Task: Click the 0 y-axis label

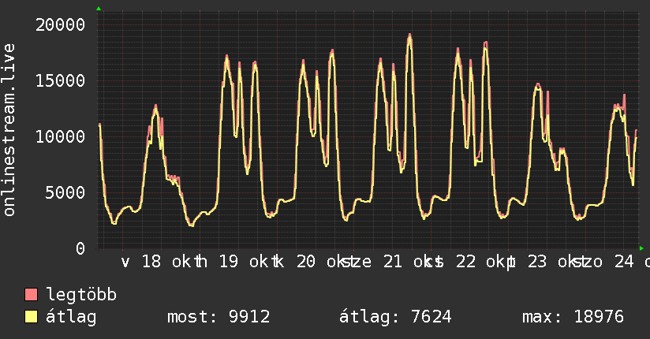Action: click(x=80, y=248)
